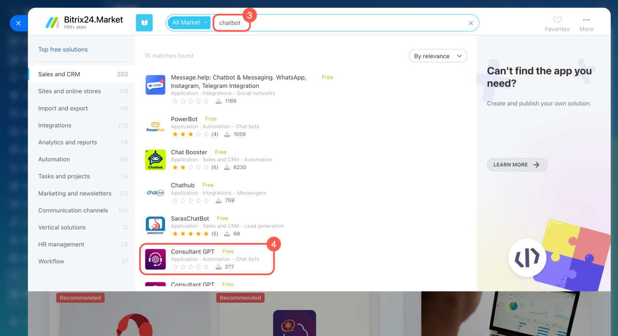Open Consultant GPT title with 277 installs

click(x=193, y=252)
